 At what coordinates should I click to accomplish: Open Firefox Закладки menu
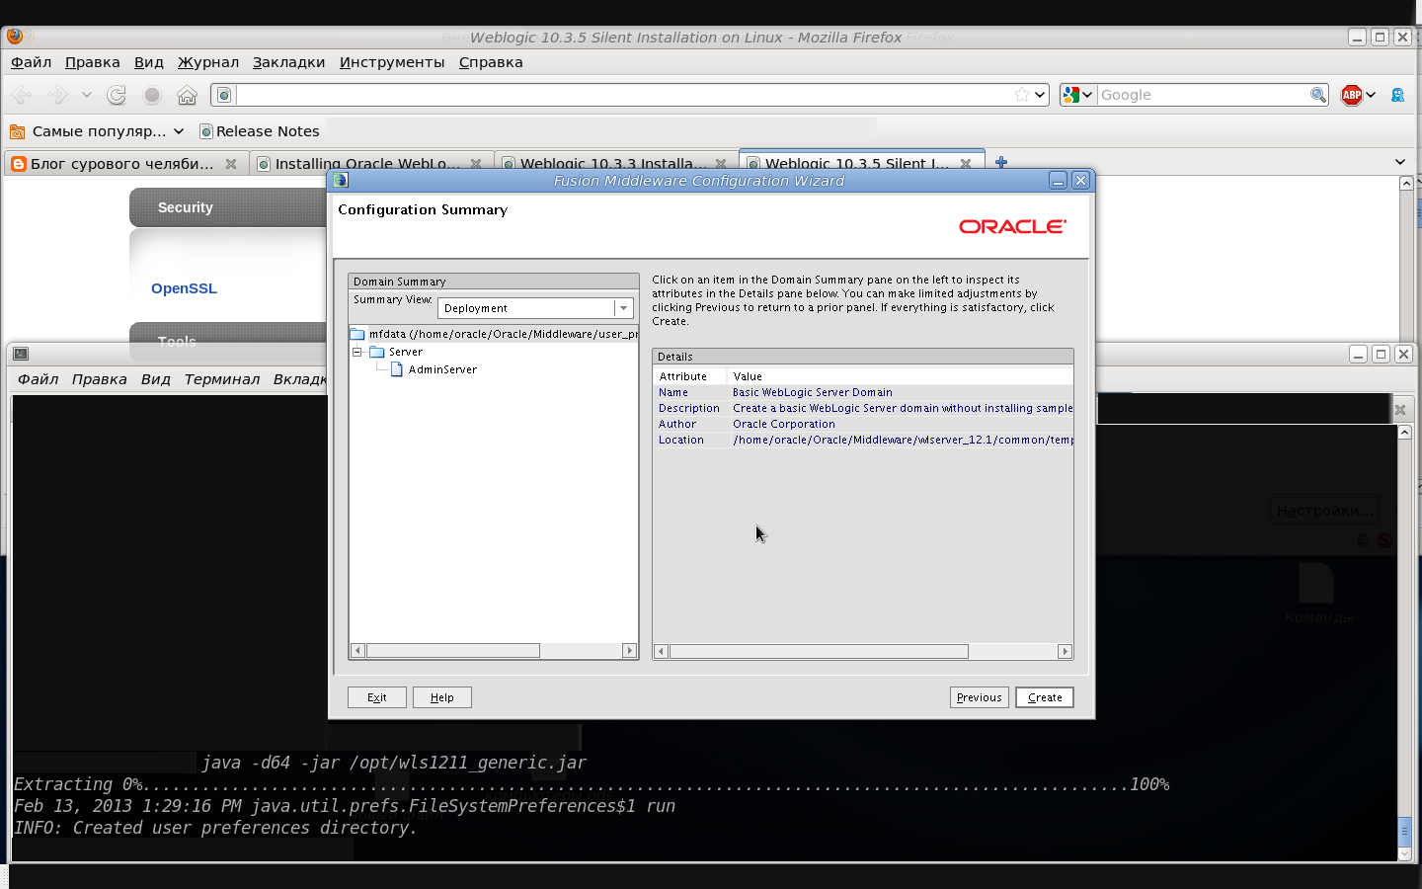click(288, 62)
